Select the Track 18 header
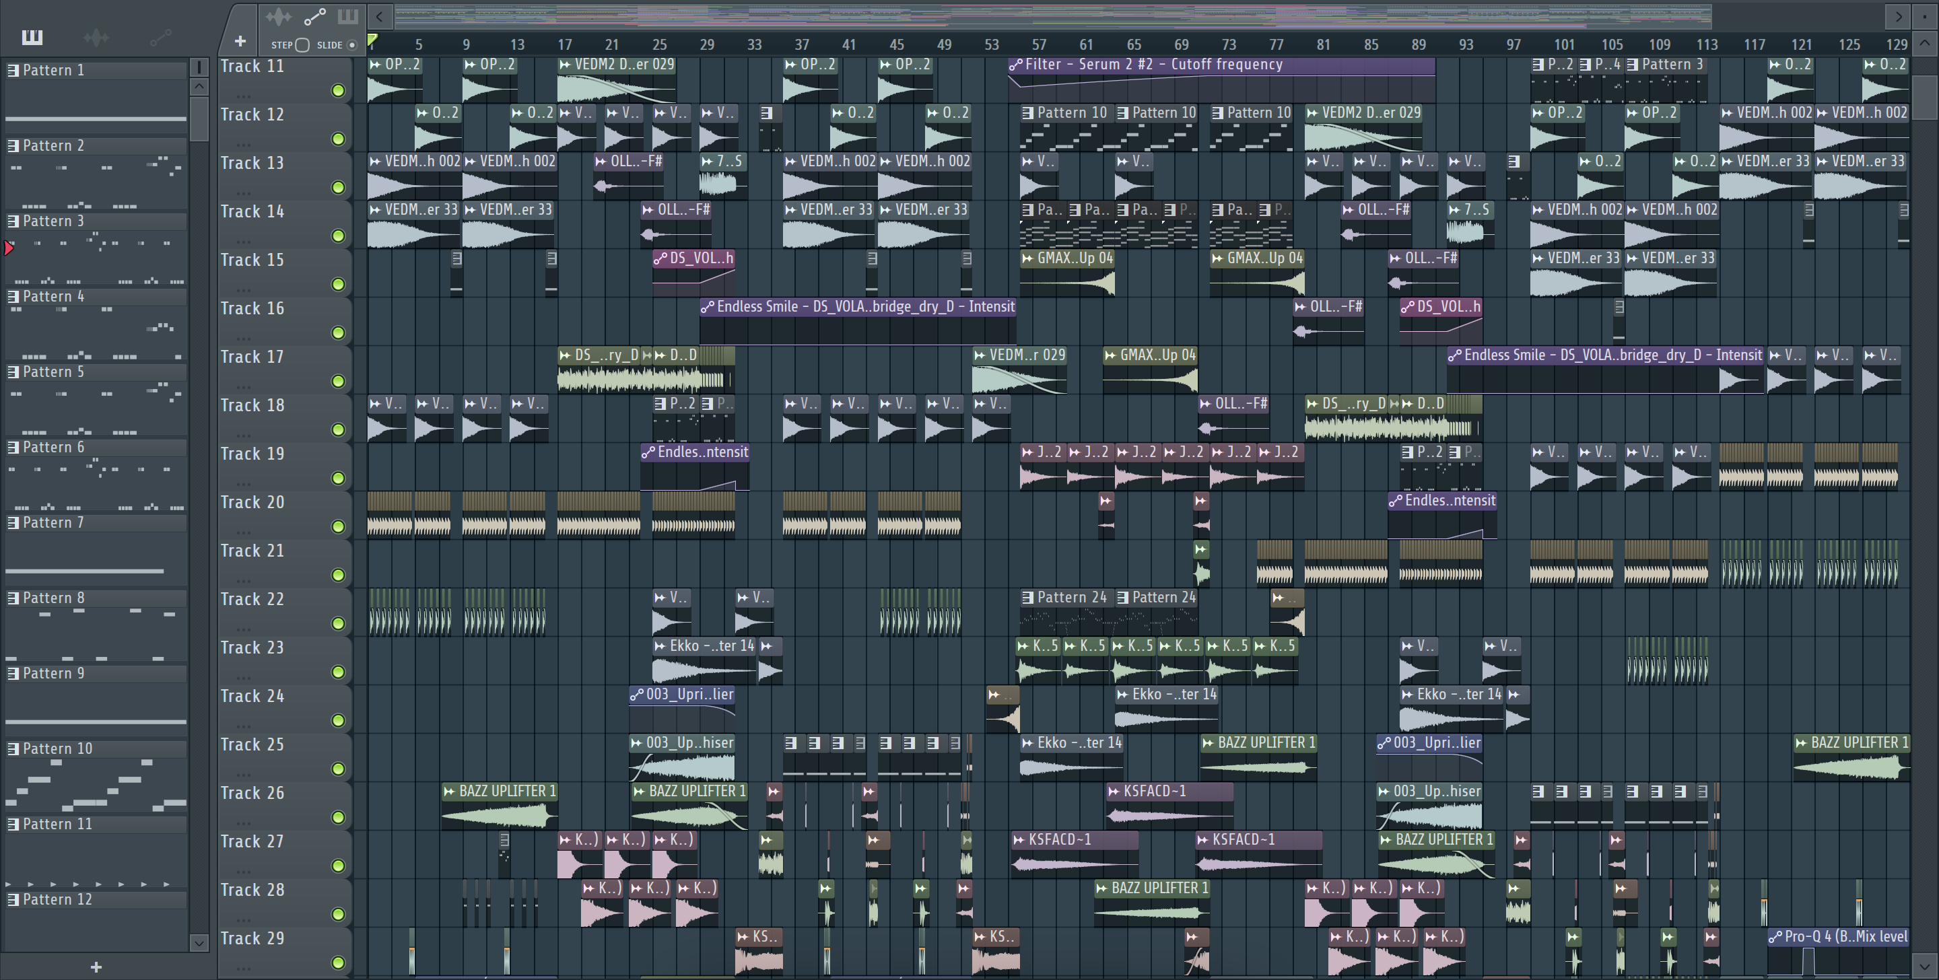 click(x=285, y=419)
